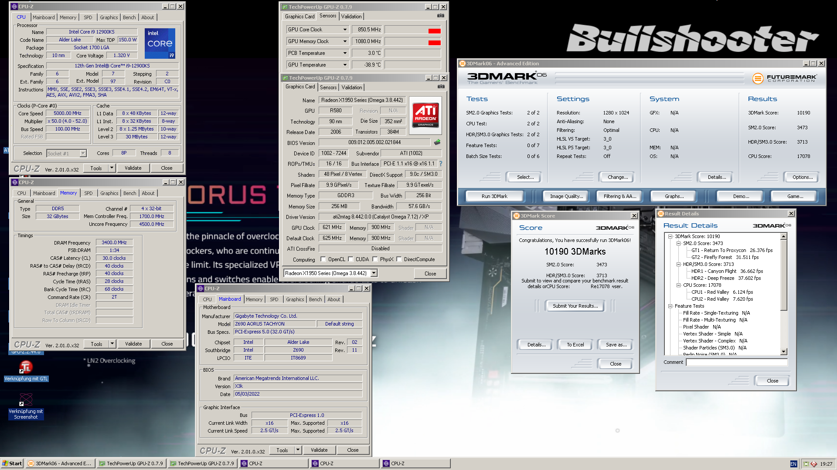Image resolution: width=837 pixels, height=470 pixels.
Task: Click the Intel Core i9 logo in CPU-Z
Action: 160,43
